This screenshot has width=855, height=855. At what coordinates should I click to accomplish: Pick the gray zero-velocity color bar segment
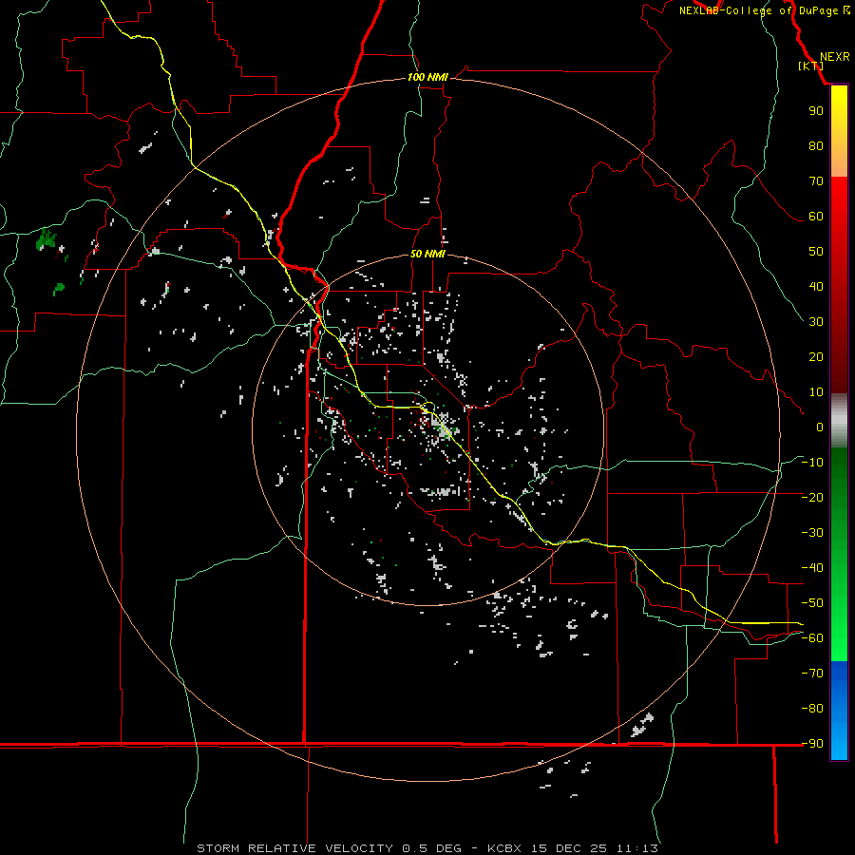coord(839,421)
